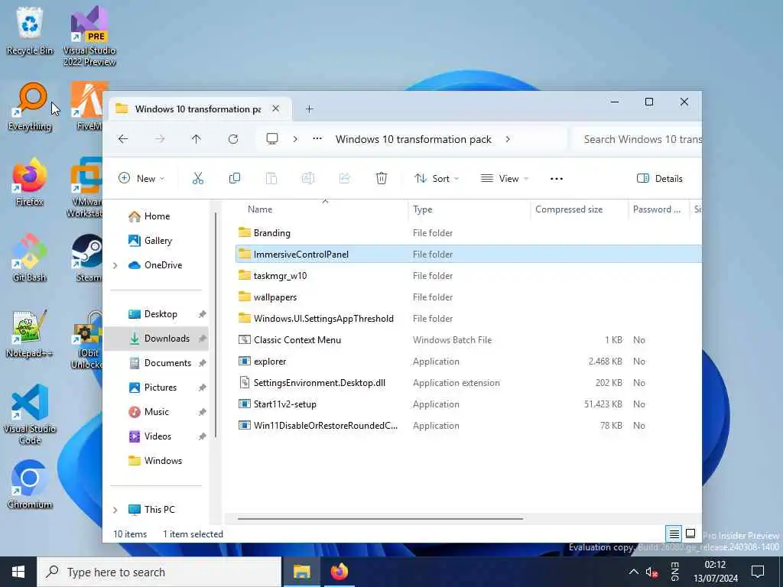
Task: Click chevron after computer icon in address bar
Action: point(295,139)
